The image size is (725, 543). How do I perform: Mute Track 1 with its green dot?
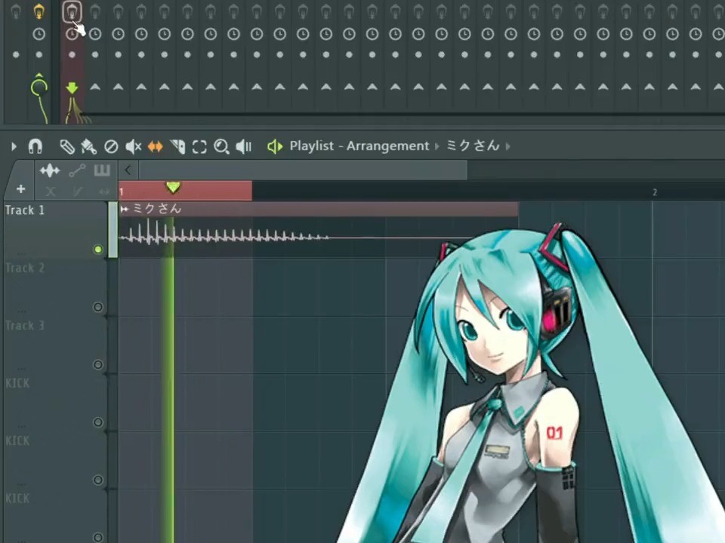click(x=98, y=250)
